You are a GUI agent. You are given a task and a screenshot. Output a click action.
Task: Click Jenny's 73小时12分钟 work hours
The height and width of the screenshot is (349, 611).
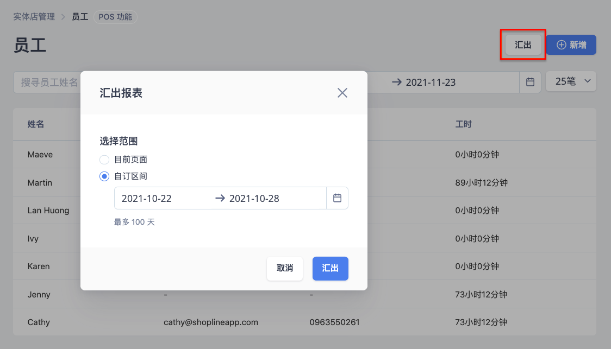(x=481, y=295)
